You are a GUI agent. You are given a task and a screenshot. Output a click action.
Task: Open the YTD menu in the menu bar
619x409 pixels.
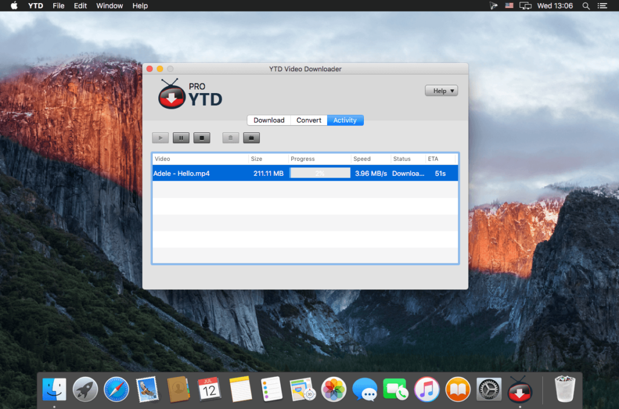click(x=35, y=5)
